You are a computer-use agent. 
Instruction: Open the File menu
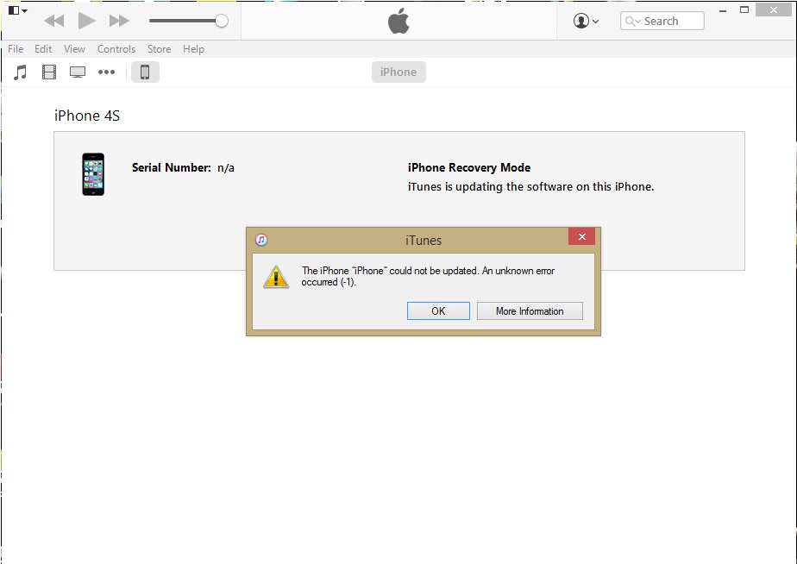(16, 49)
